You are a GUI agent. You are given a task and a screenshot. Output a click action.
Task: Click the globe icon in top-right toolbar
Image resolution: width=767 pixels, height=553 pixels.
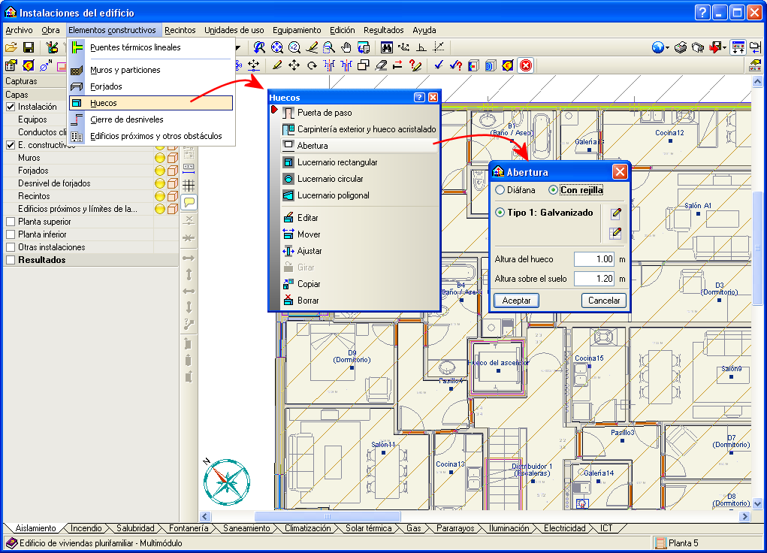[x=659, y=48]
